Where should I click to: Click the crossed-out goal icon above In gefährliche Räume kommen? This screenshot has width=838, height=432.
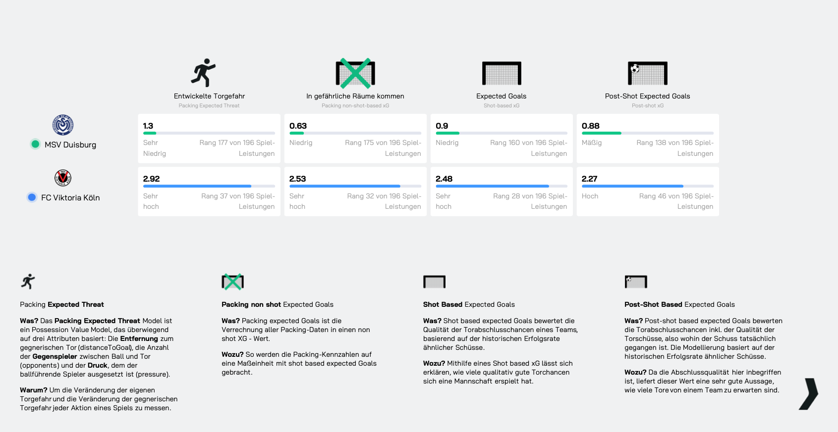355,73
